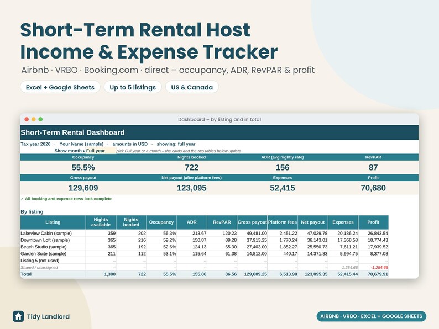Click the Nights available column header
439x329 pixels.
[101, 222]
